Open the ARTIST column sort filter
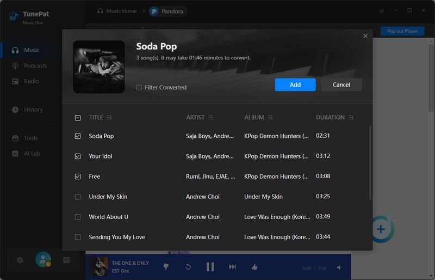Viewport: 435px width, 280px height. tap(211, 118)
